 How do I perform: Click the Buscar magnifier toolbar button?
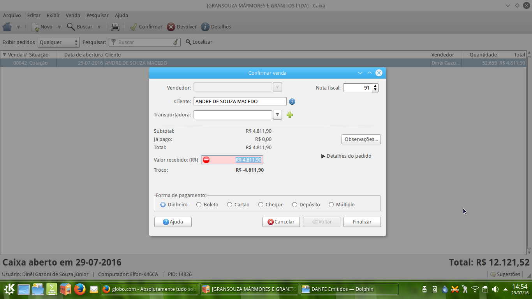(79, 27)
